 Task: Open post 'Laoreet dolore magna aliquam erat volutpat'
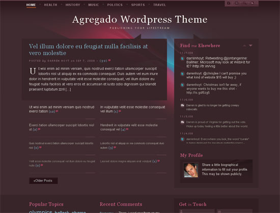tap(126, 161)
